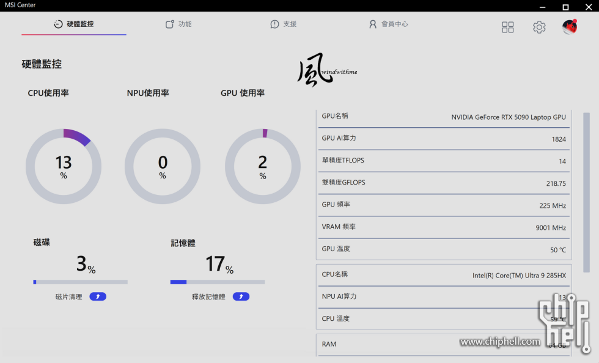Select the GPU 頻率 value 225 MHz
Viewport: 599px width, 363px height.
click(x=553, y=205)
